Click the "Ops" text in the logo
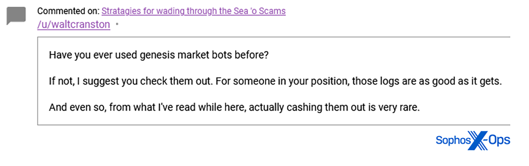 pyautogui.click(x=499, y=140)
